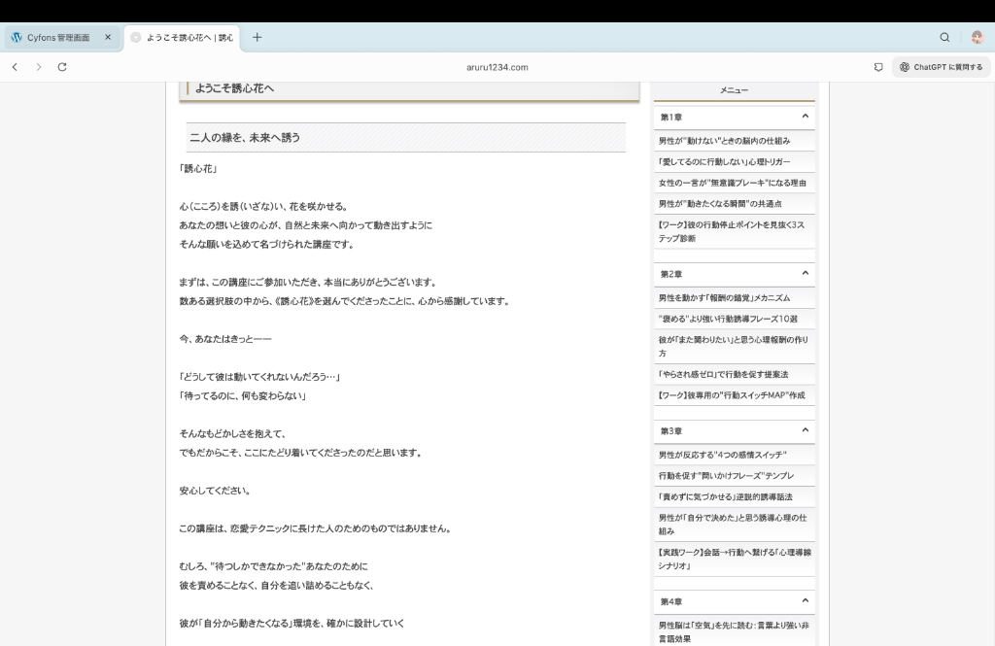
Task: Click the ようこそ誘心花へ page heading
Action: click(235, 88)
